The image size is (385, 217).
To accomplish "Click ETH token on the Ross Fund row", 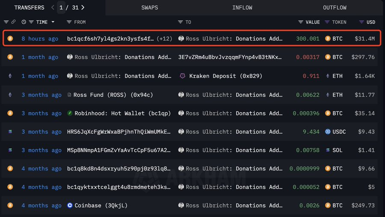I will pyautogui.click(x=334, y=95).
